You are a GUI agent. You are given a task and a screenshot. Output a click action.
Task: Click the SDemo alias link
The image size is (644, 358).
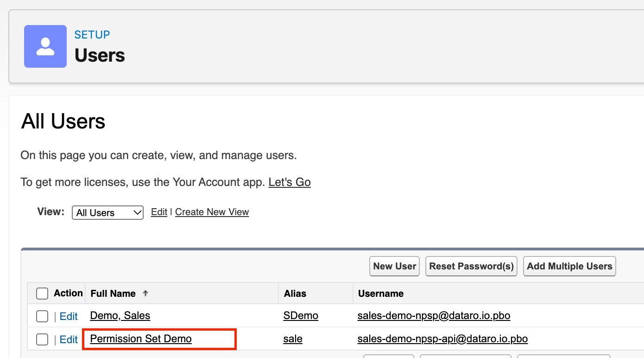pos(301,316)
